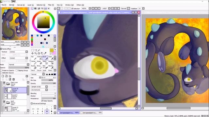Create a new layer set folder
This screenshot has width=209, height=117.
(x=10, y=76)
